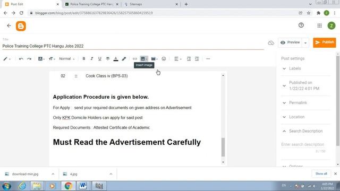This screenshot has width=340, height=191.
Task: Click the compose mode pencil icon
Action: 7,59
